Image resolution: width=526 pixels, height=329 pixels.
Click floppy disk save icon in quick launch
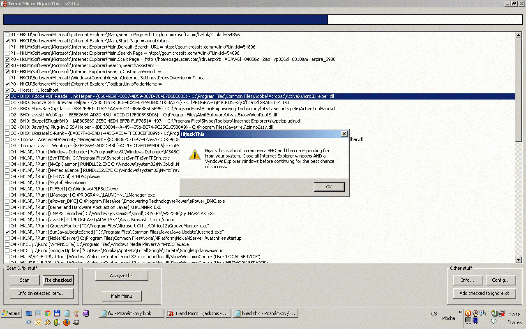pyautogui.click(x=57, y=313)
